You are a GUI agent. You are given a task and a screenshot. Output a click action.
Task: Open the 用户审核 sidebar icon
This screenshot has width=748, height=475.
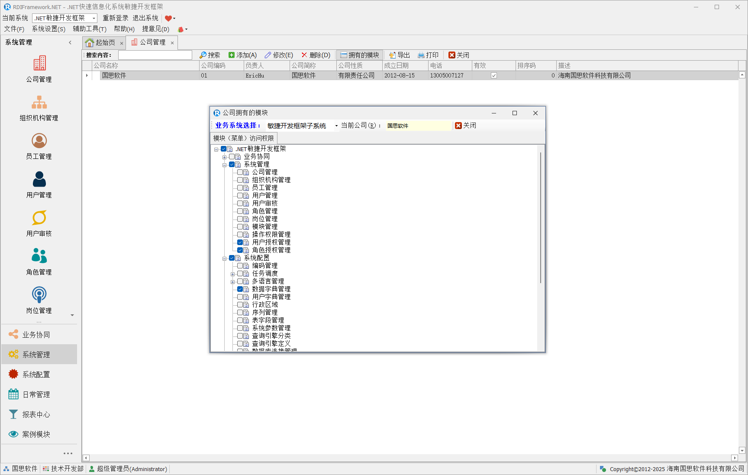39,218
